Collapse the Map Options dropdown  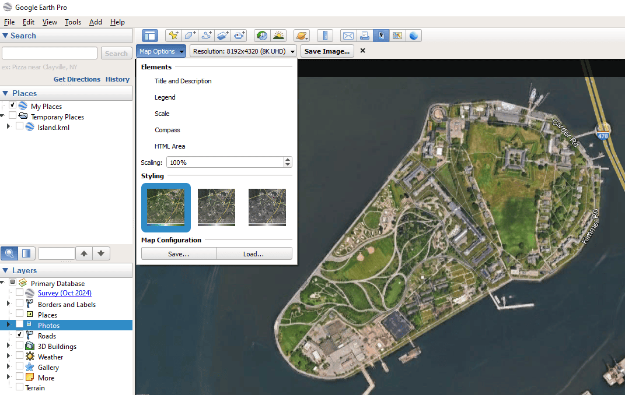[161, 51]
